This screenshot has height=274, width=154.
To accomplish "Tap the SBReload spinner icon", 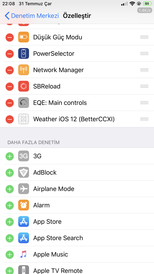I will (x=24, y=86).
